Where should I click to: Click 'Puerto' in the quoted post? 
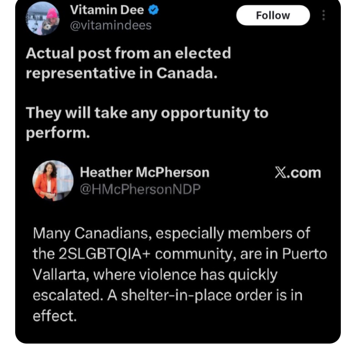click(305, 254)
